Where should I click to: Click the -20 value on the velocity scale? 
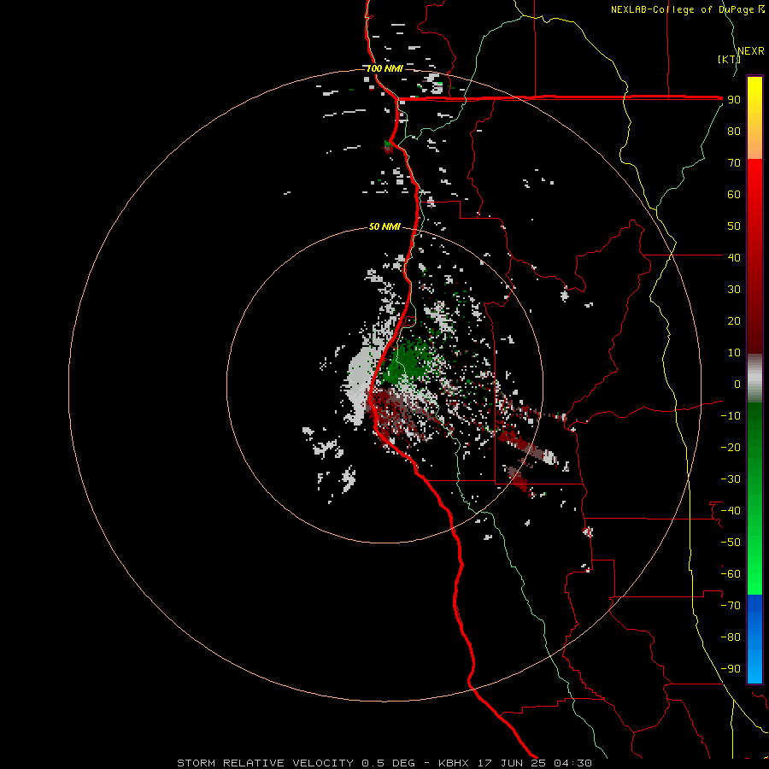[731, 447]
